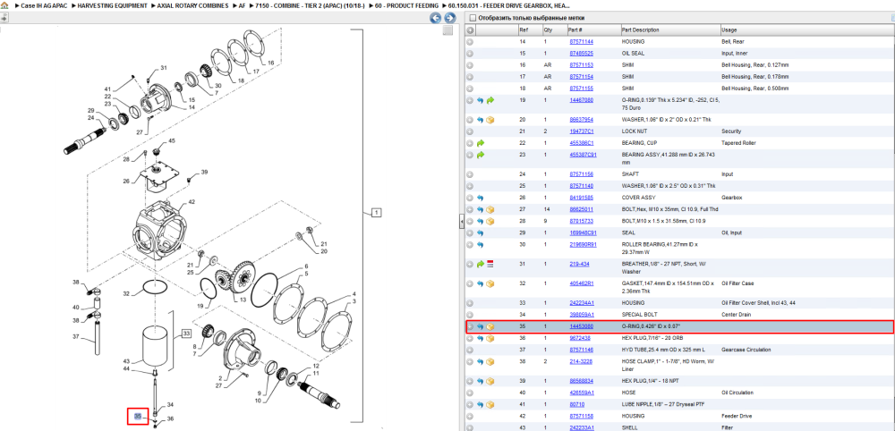Go to the previous diagram with left arrow
The image size is (895, 431).
click(436, 18)
